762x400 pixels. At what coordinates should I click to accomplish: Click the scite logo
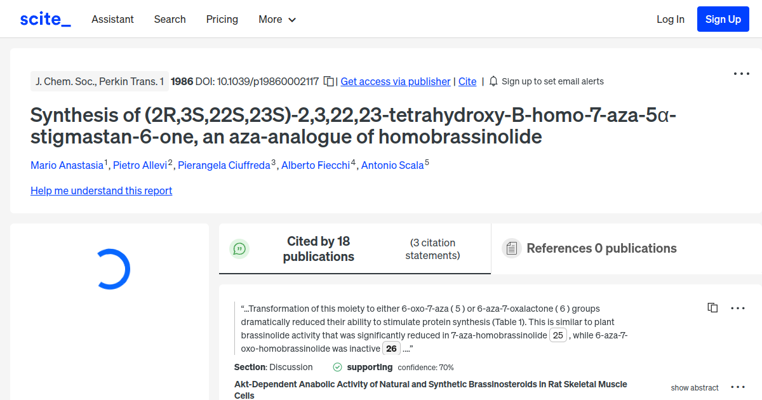[x=44, y=18]
